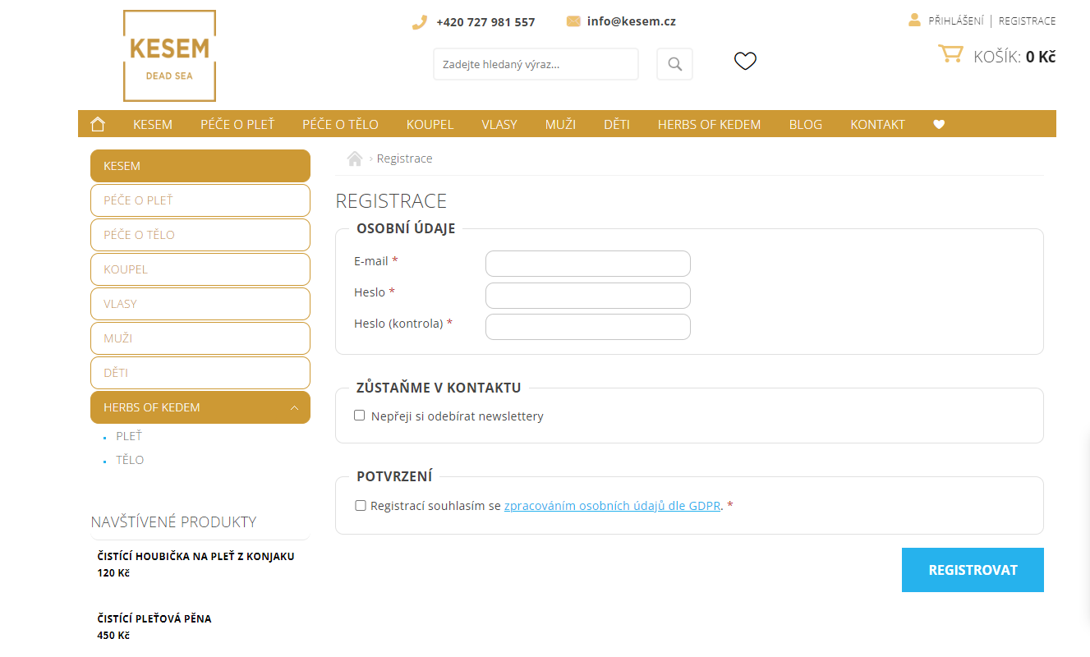The width and height of the screenshot is (1090, 657).
Task: Open PÉČE O TĚLO in top navigation
Action: (340, 125)
